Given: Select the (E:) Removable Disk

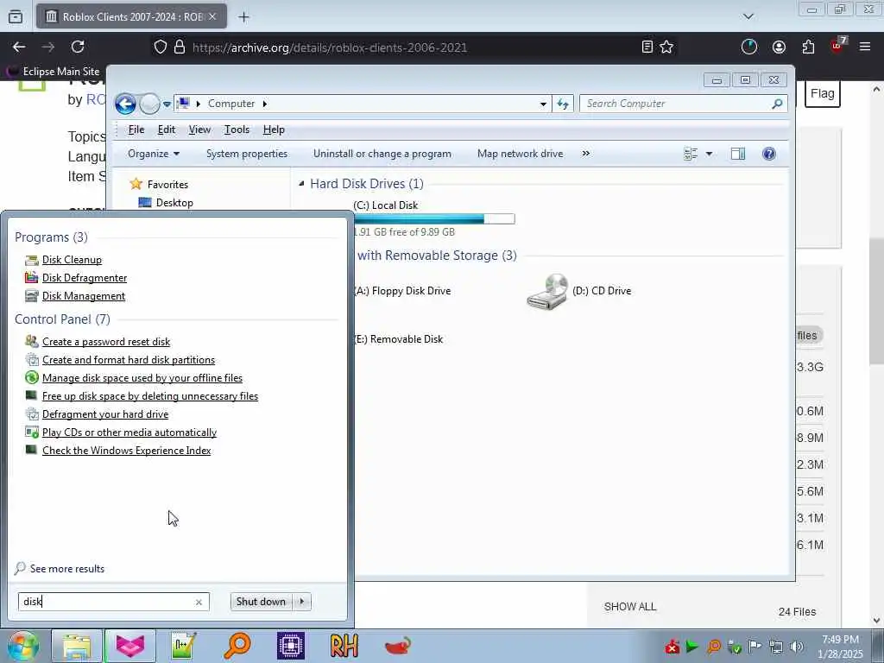Looking at the screenshot, I should point(399,339).
